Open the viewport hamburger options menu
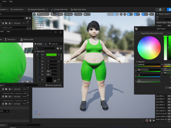171x128 pixels. pos(34,14)
